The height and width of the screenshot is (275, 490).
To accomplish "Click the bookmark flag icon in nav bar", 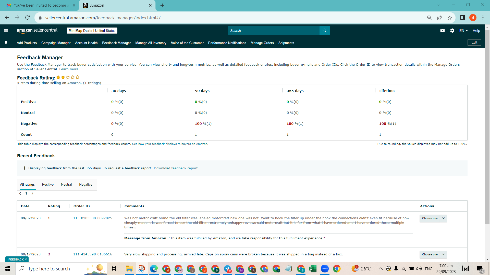I will pyautogui.click(x=6, y=43).
